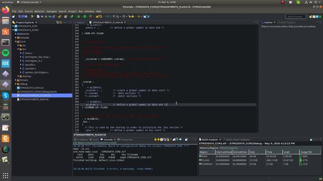Open the Source menu

click(29, 11)
